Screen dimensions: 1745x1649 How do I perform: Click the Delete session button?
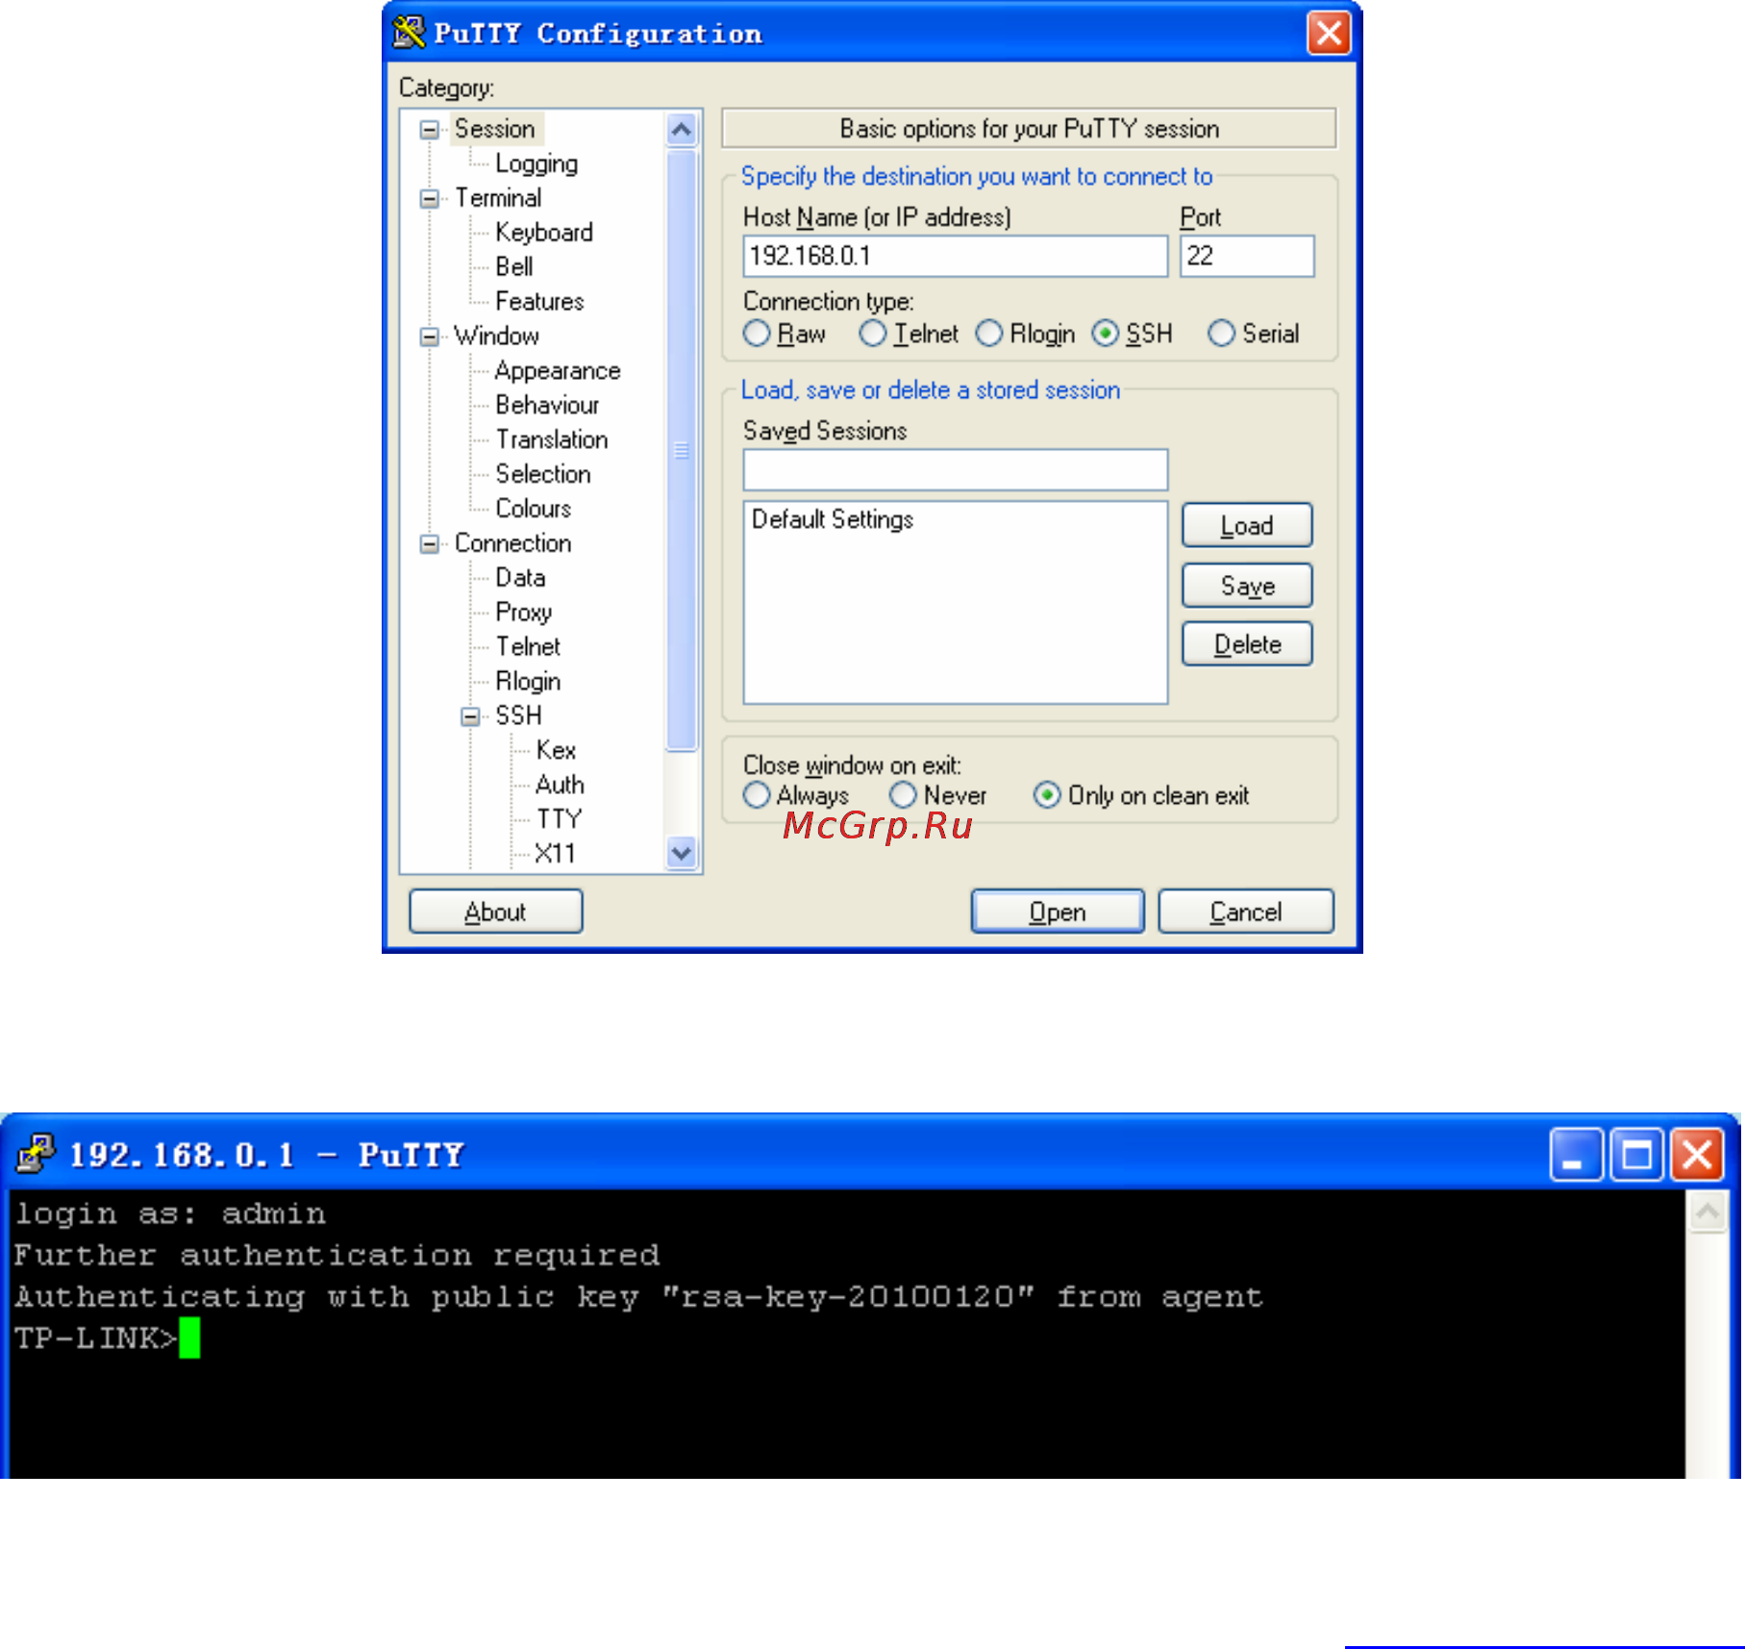tap(1247, 644)
